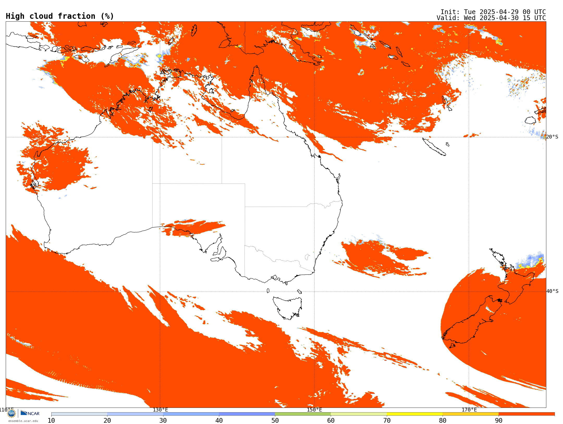
Task: Click the colorbar tick label 60
Action: point(331,421)
